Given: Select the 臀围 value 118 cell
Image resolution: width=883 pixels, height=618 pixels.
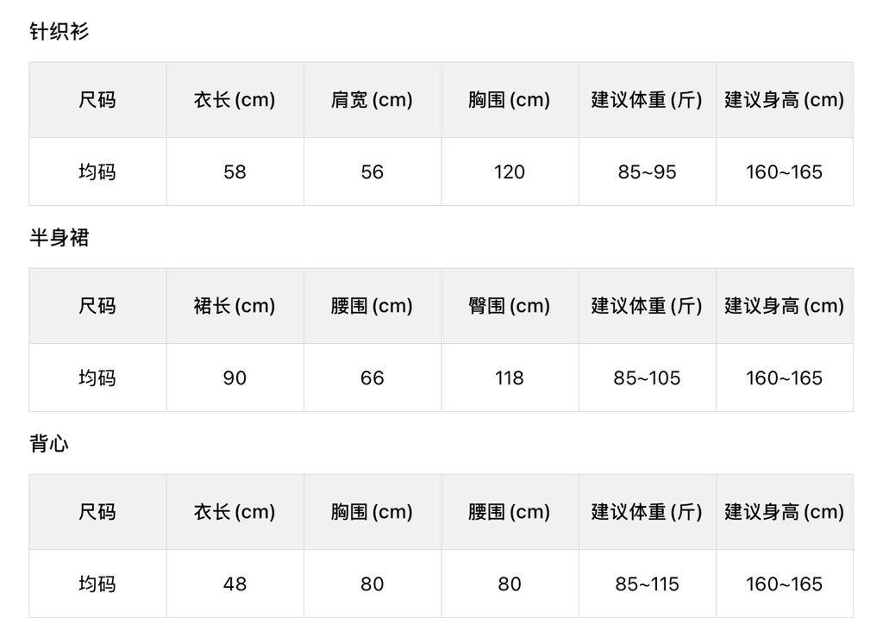Looking at the screenshot, I should pos(509,378).
